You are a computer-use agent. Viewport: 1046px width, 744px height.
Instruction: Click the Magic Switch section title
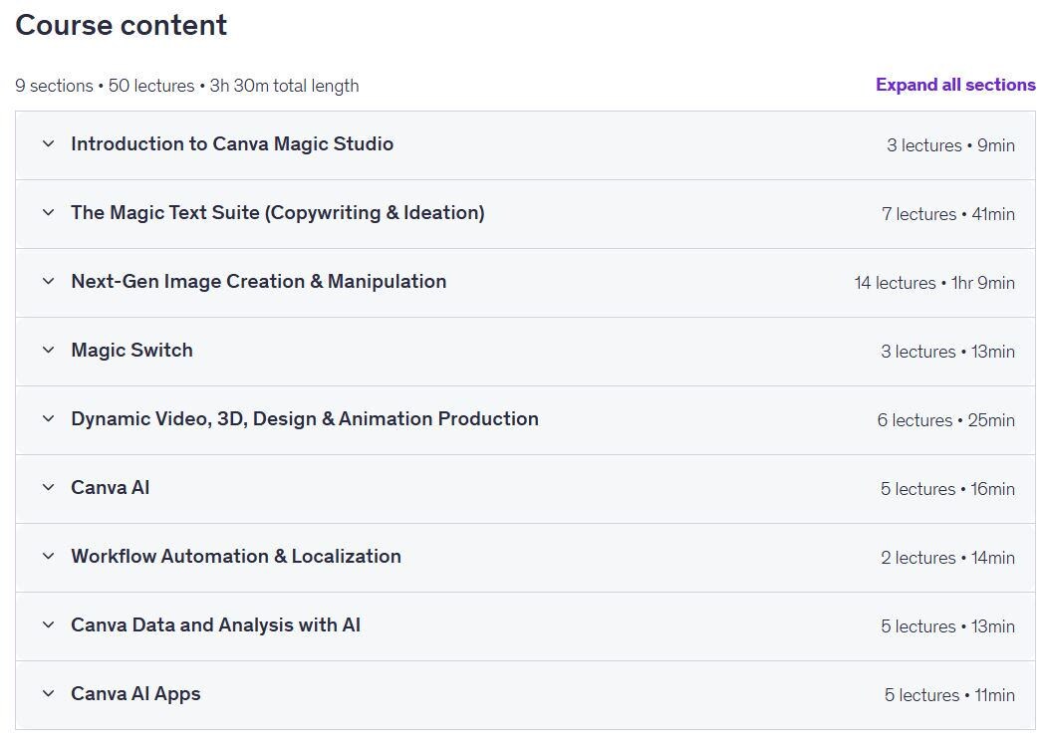click(x=131, y=350)
